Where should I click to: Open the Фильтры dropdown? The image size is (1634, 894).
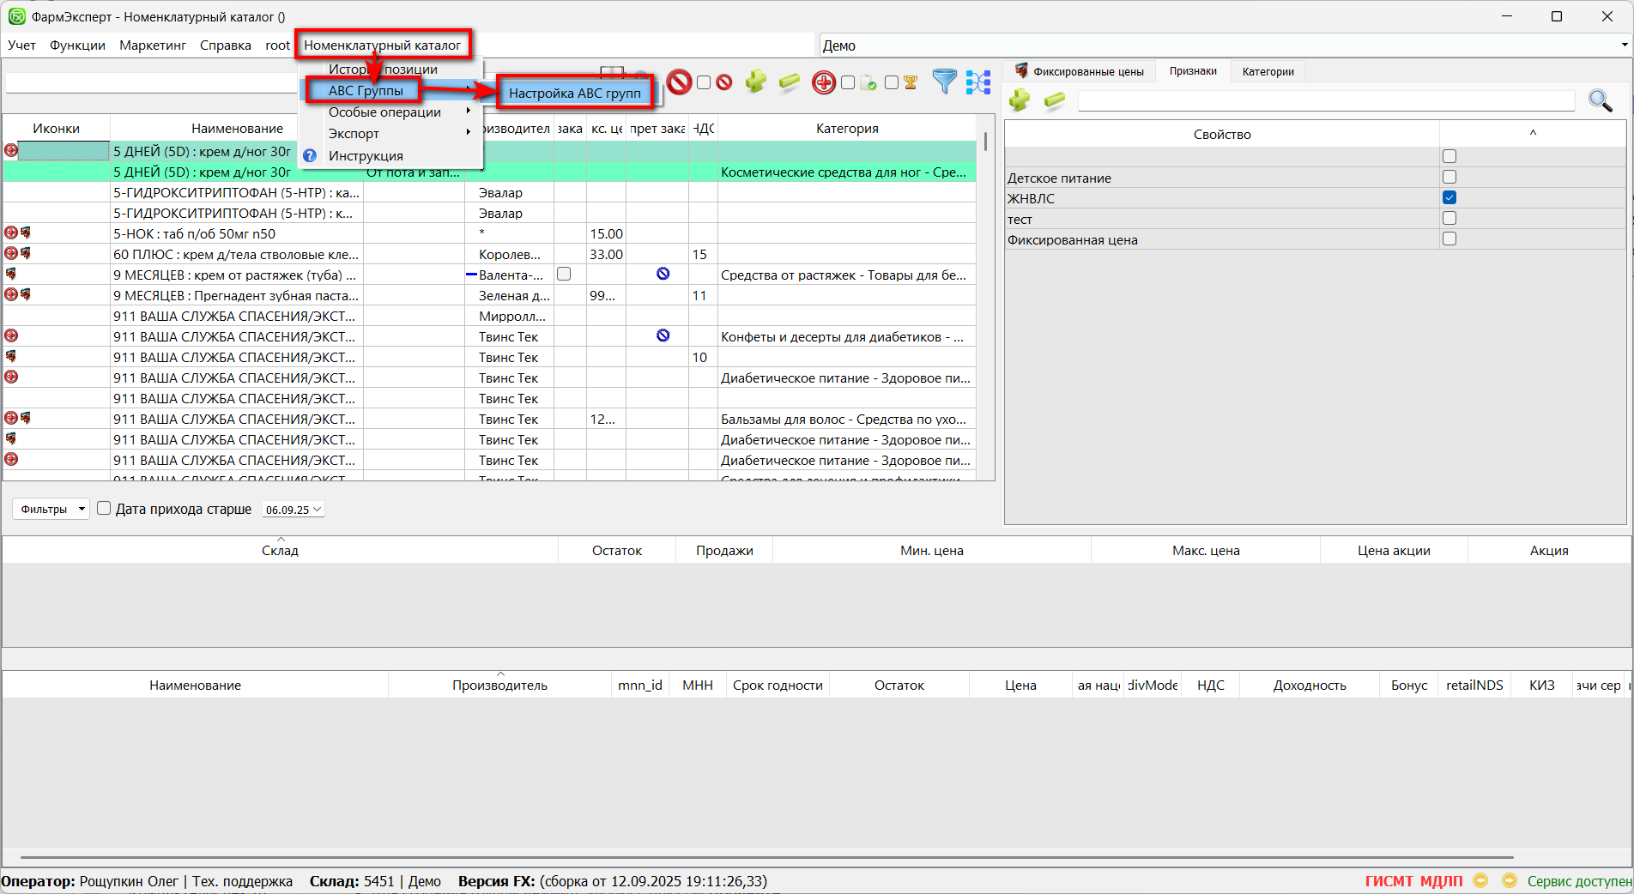tap(51, 510)
